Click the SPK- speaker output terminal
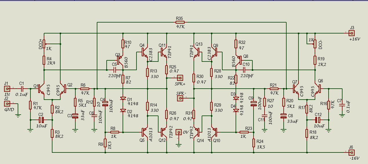The width and height of the screenshot is (368, 164). (180, 98)
